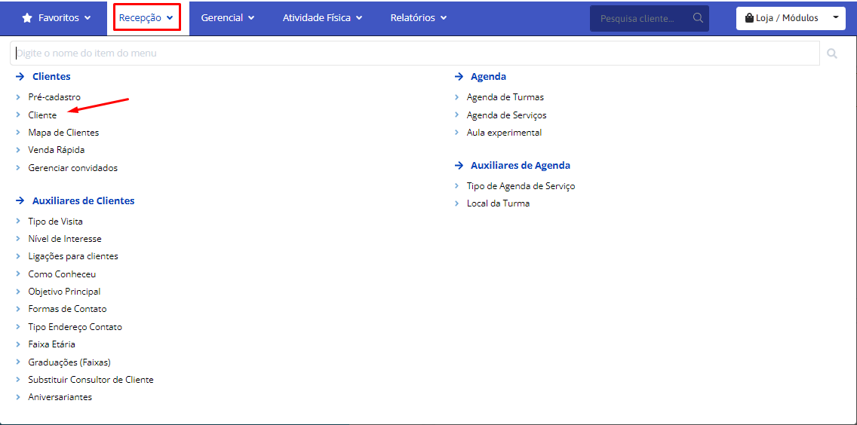Open Gerenciar convidados
This screenshot has width=857, height=425.
pos(72,168)
